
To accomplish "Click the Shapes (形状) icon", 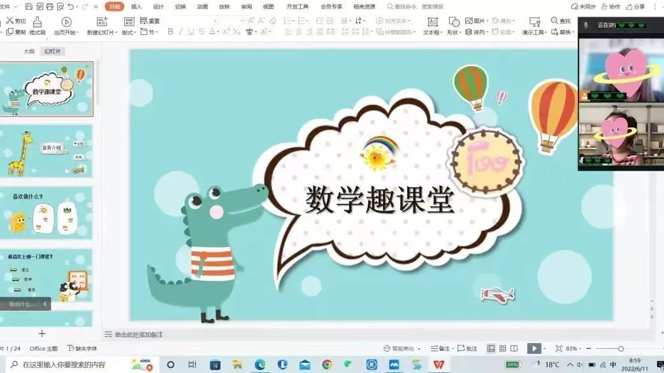I will [454, 22].
